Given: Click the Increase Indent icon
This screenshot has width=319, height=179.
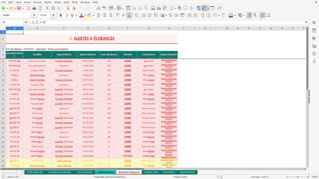Looking at the screenshot, I should pyautogui.click(x=203, y=15).
